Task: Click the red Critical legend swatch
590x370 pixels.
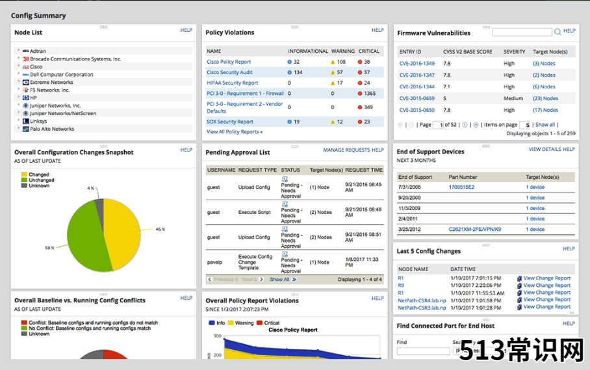Action: click(x=259, y=323)
